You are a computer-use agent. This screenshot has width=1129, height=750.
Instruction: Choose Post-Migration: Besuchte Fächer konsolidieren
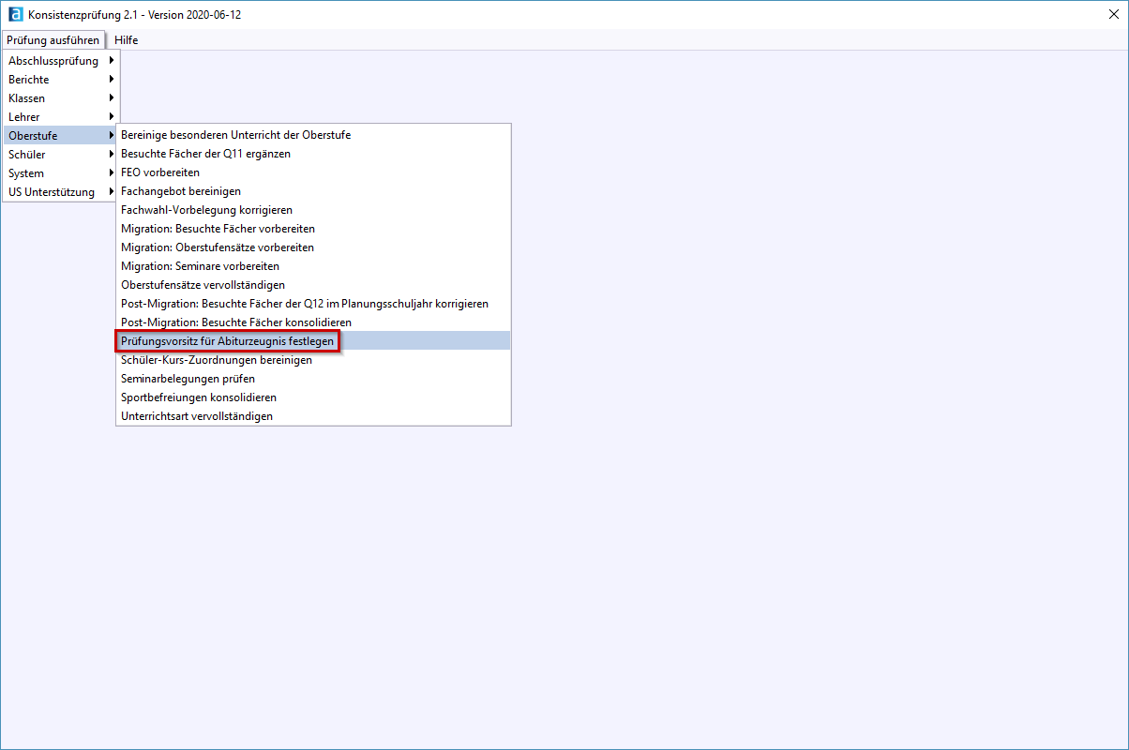point(313,322)
